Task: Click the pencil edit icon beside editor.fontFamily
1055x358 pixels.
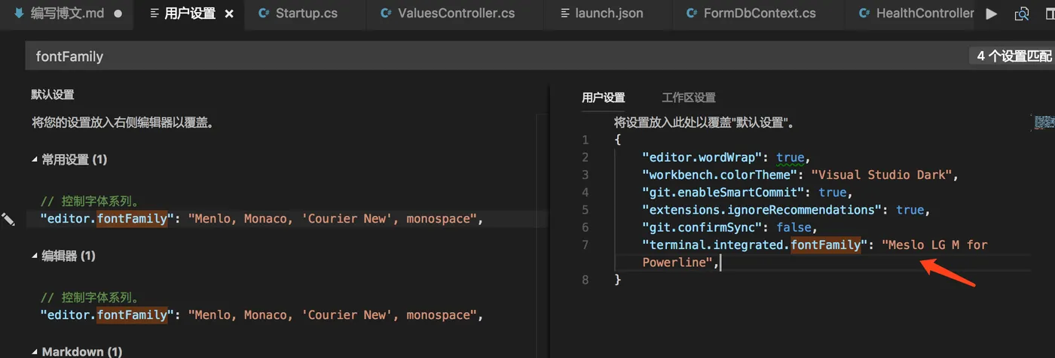Action: [8, 219]
